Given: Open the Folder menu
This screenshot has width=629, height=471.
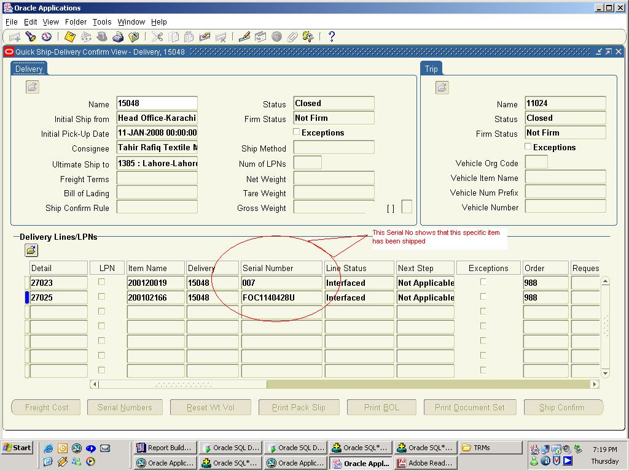Looking at the screenshot, I should (76, 21).
